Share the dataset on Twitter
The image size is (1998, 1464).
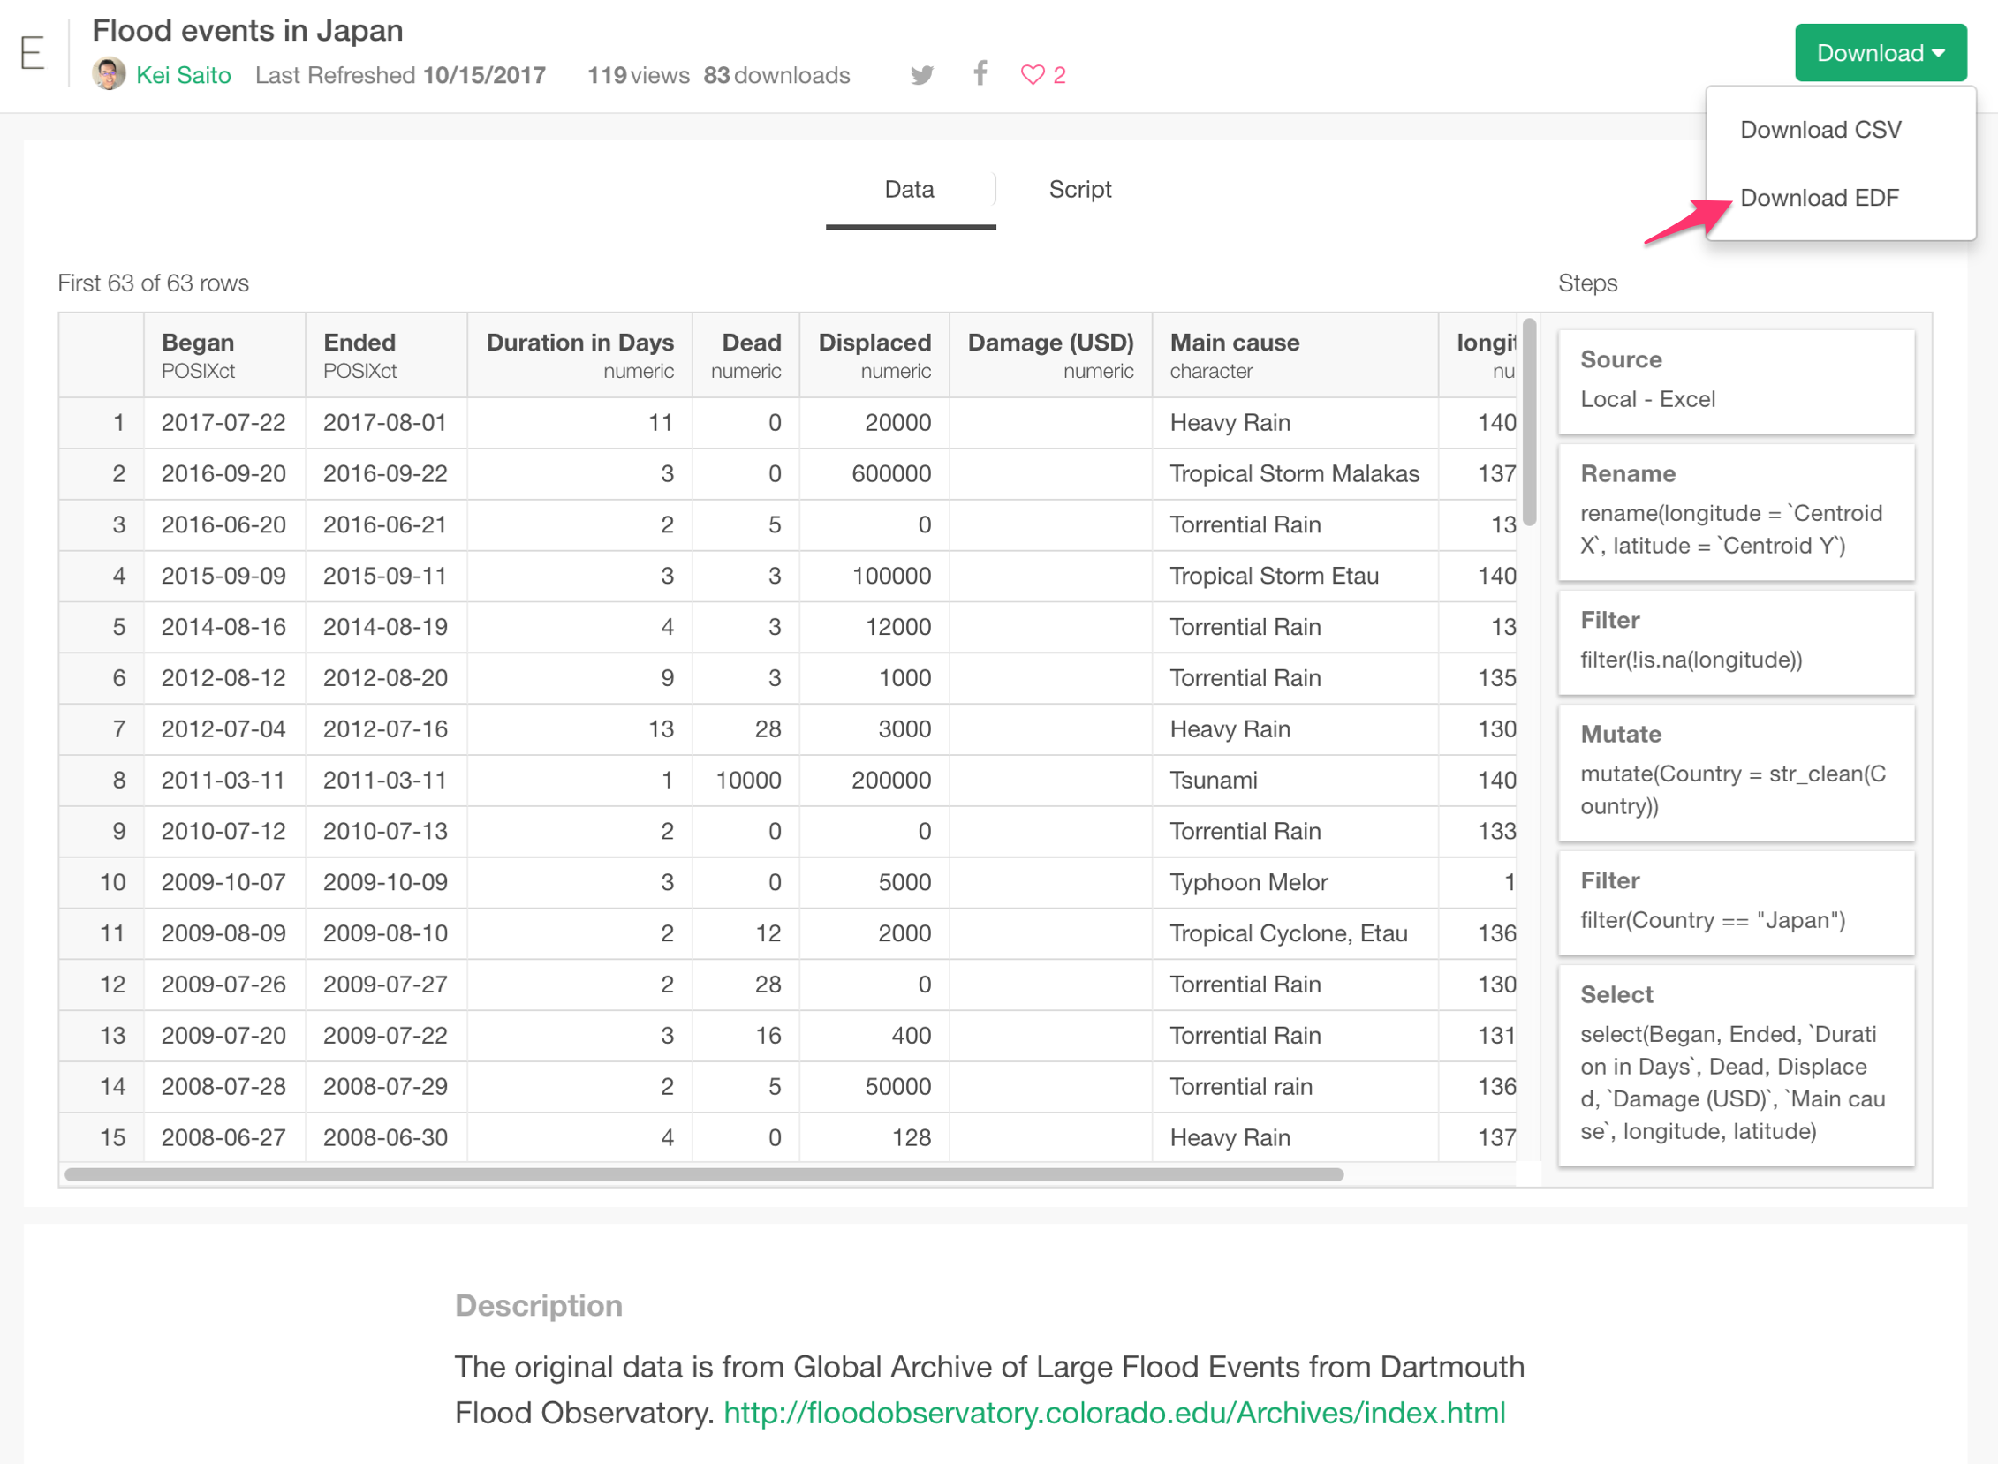tap(922, 74)
